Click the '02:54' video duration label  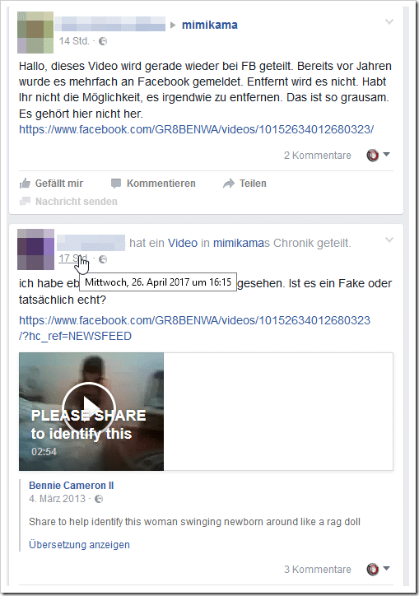click(x=44, y=452)
